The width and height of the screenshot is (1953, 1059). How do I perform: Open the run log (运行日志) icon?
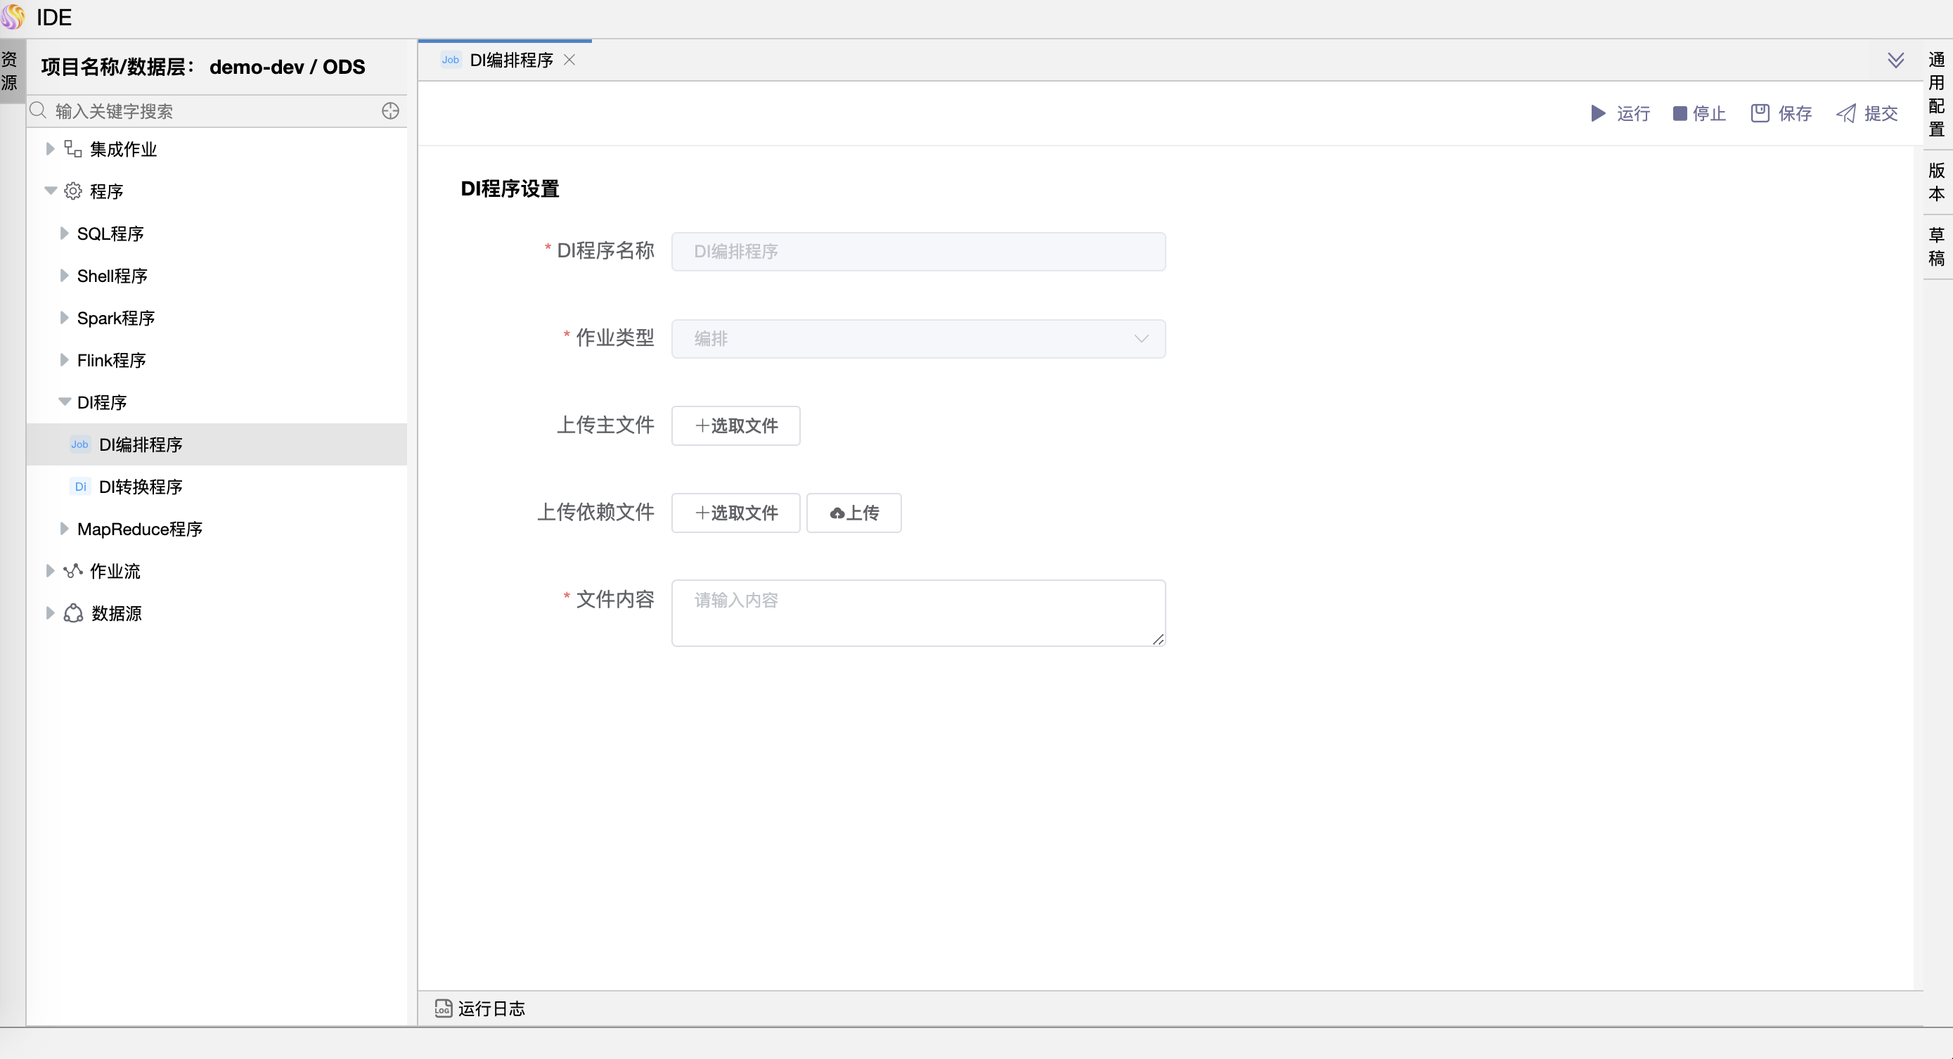point(444,1008)
